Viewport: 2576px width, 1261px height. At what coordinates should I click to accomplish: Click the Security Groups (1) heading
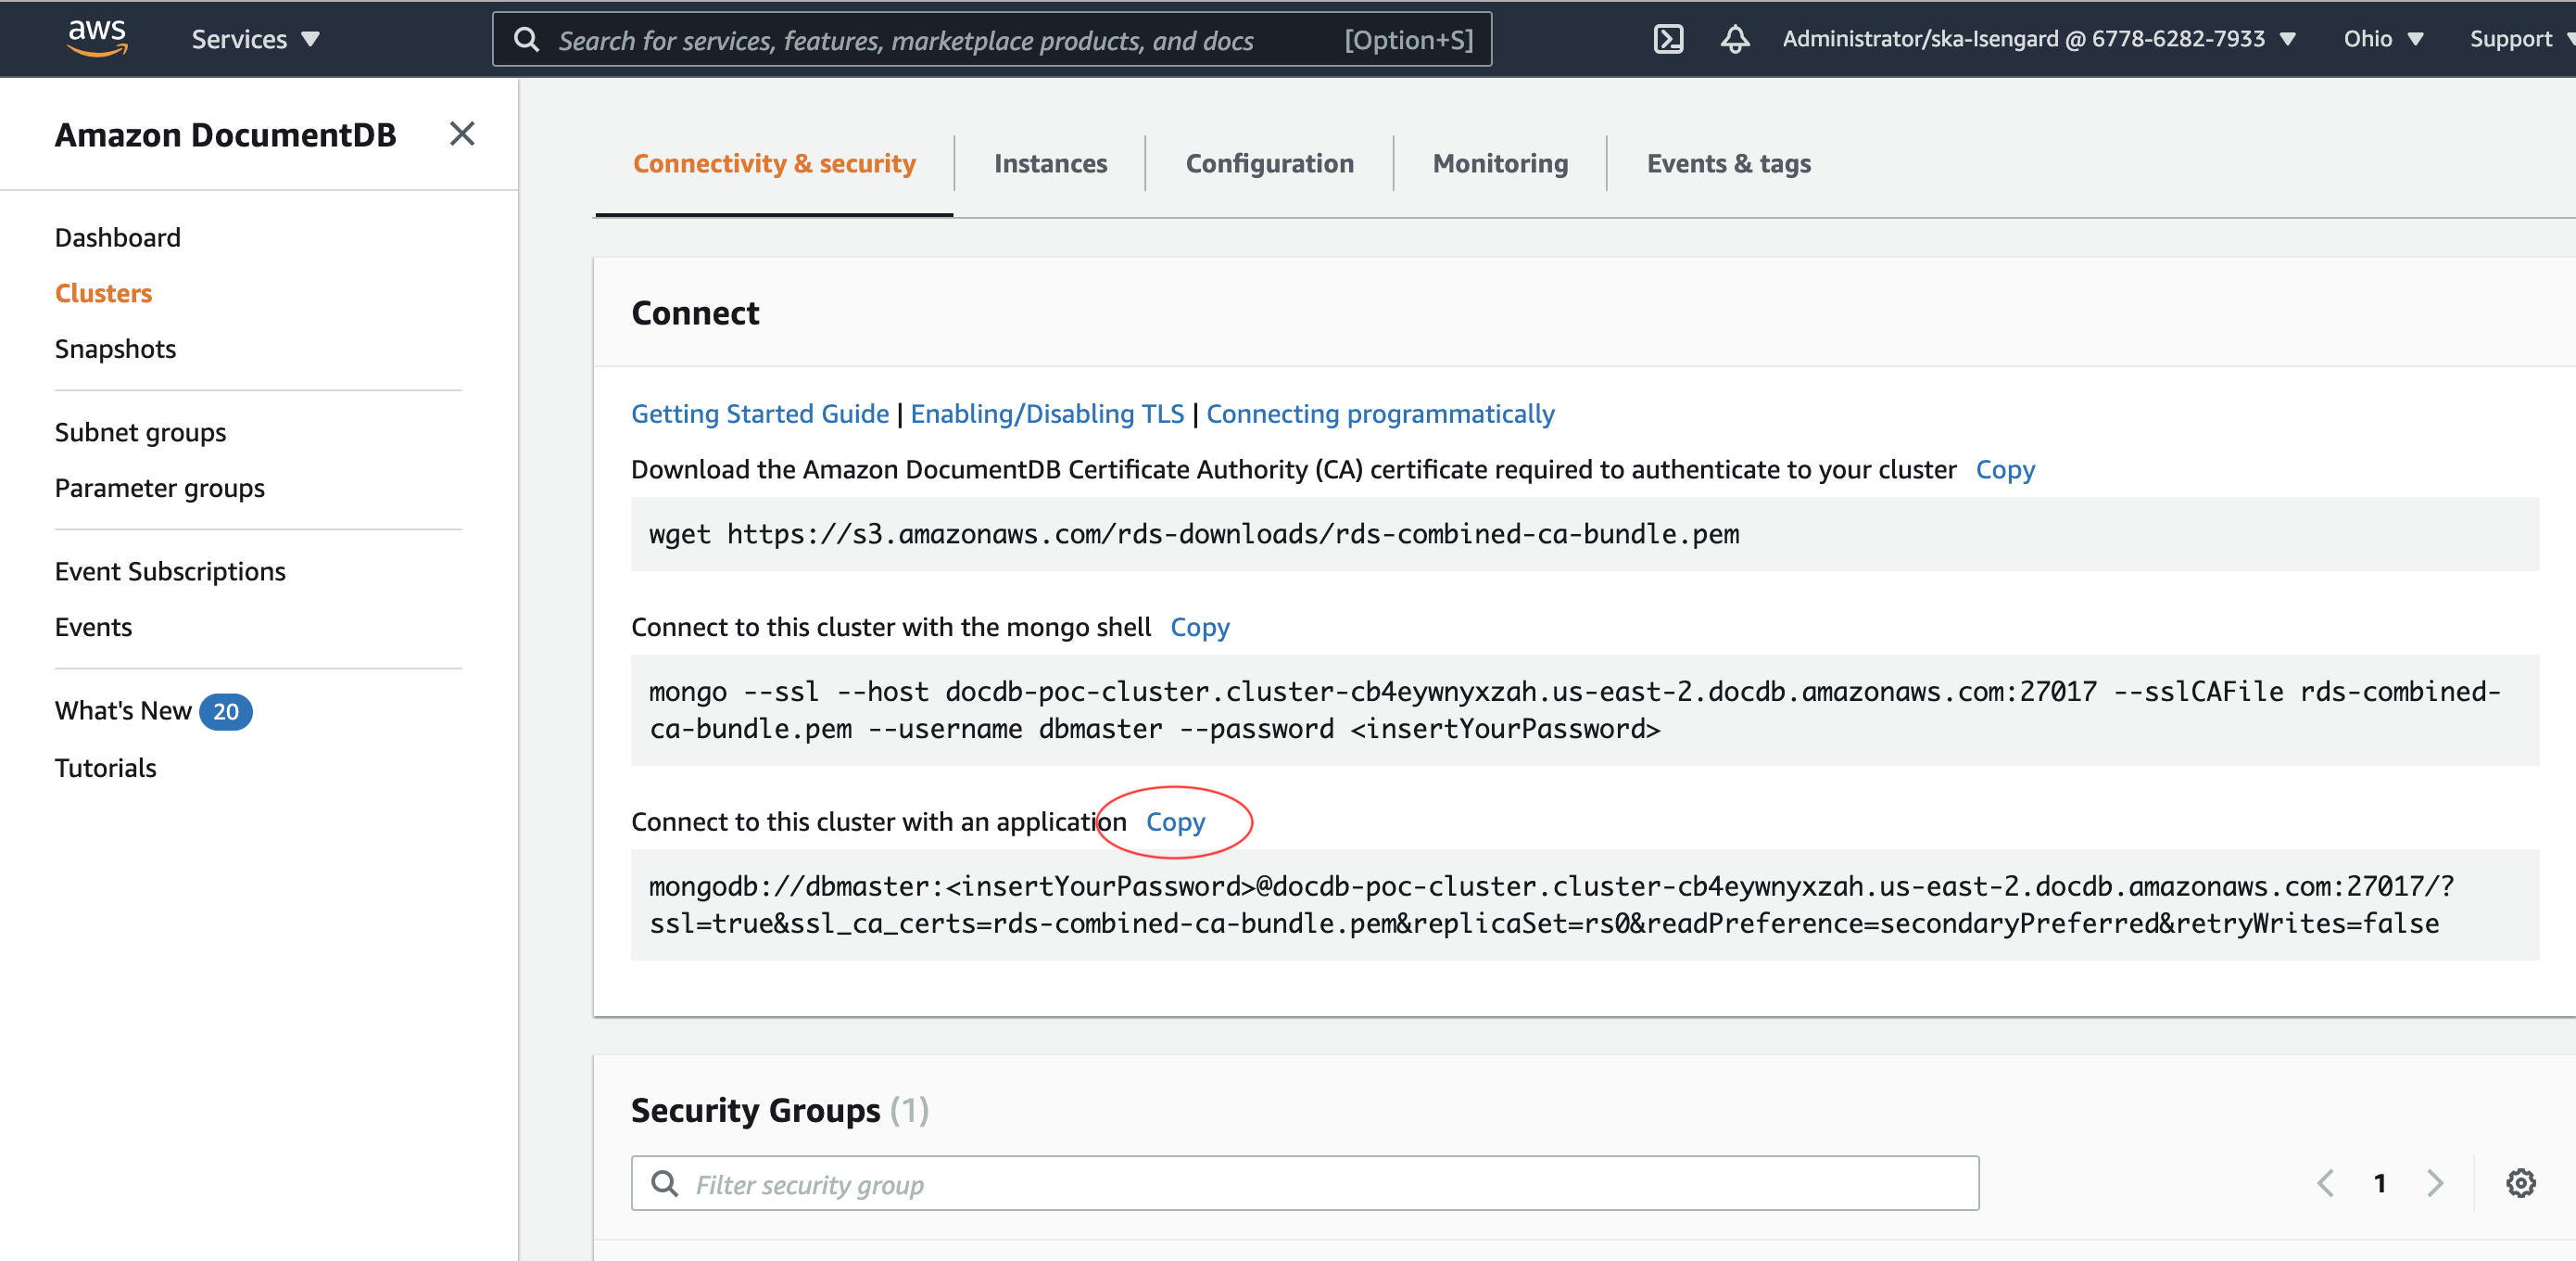tap(780, 1110)
